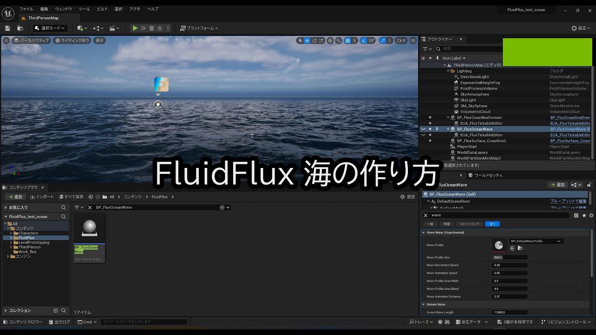Open the ファイル menu
Image resolution: width=596 pixels, height=335 pixels.
(26, 9)
